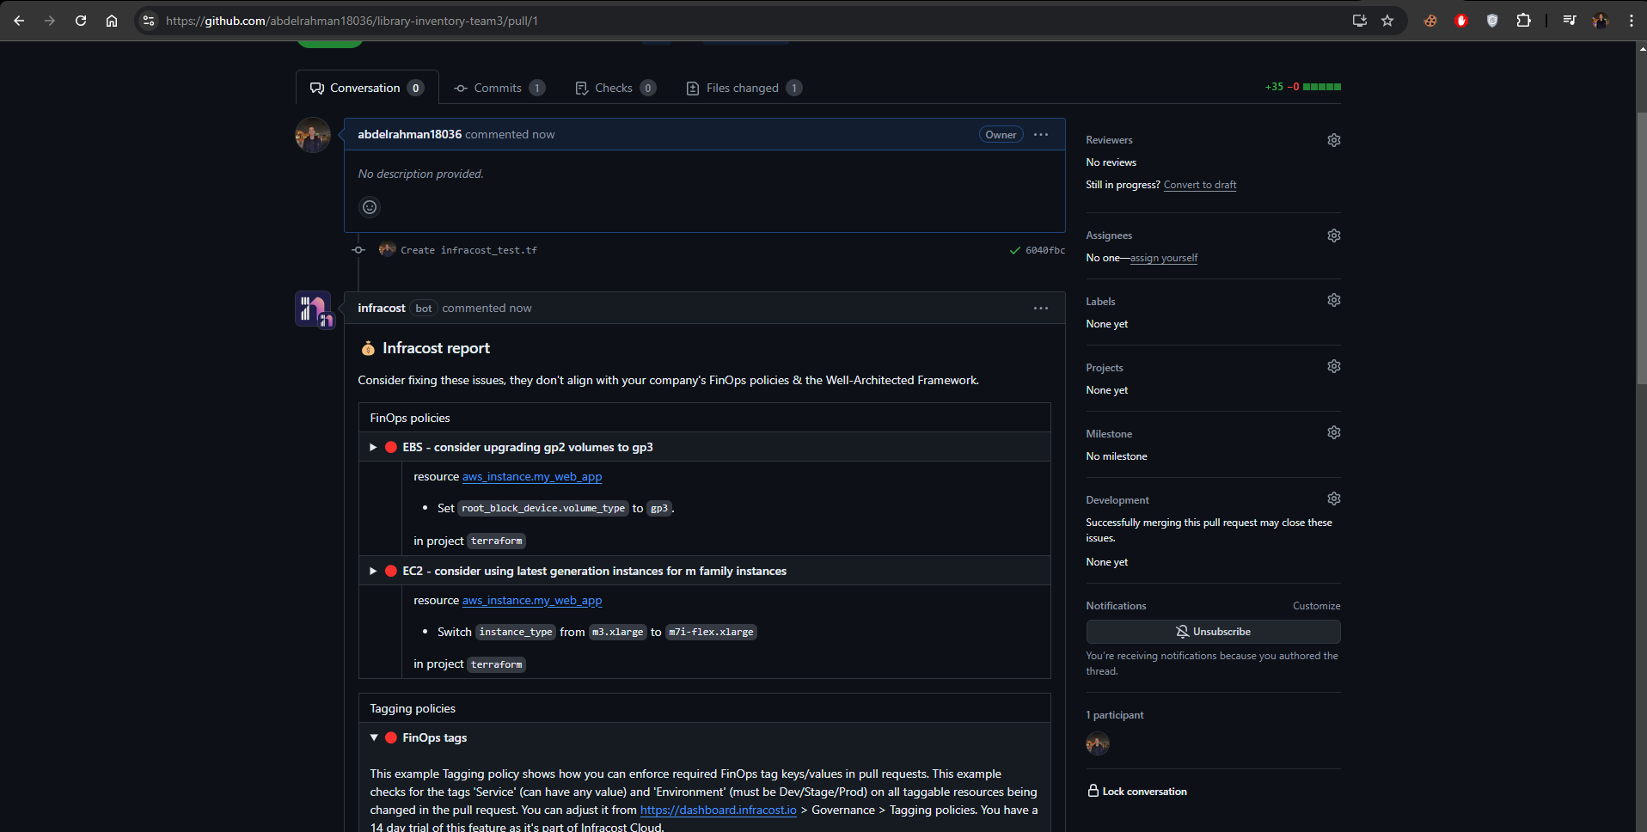
Task: Open the participant's avatar
Action: (x=1098, y=743)
